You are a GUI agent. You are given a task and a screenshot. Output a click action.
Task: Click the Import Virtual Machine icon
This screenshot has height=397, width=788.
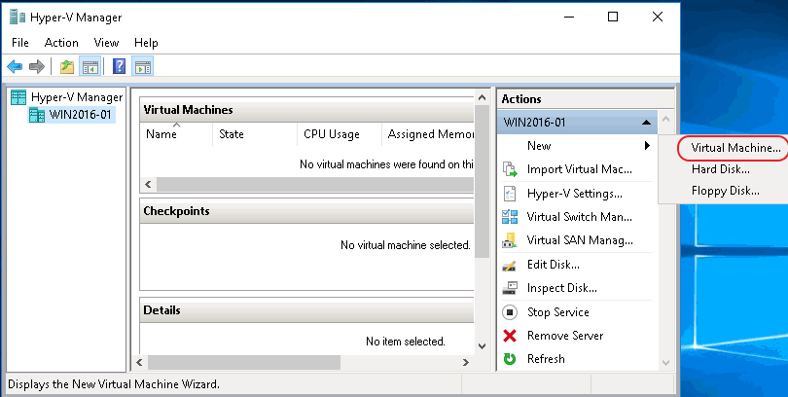(510, 169)
